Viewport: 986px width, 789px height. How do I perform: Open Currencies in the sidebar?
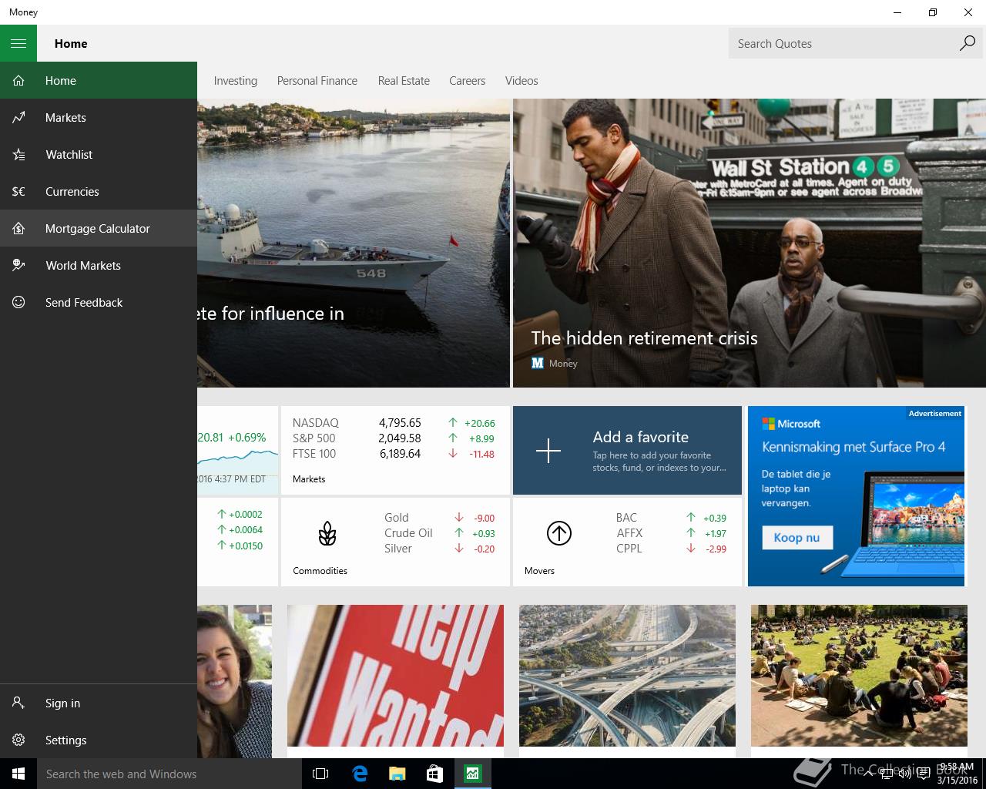point(99,191)
